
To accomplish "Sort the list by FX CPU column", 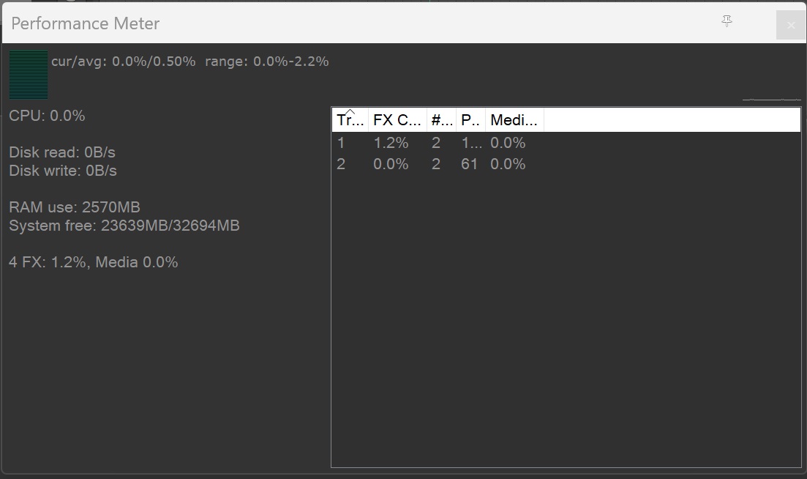I will coord(397,121).
